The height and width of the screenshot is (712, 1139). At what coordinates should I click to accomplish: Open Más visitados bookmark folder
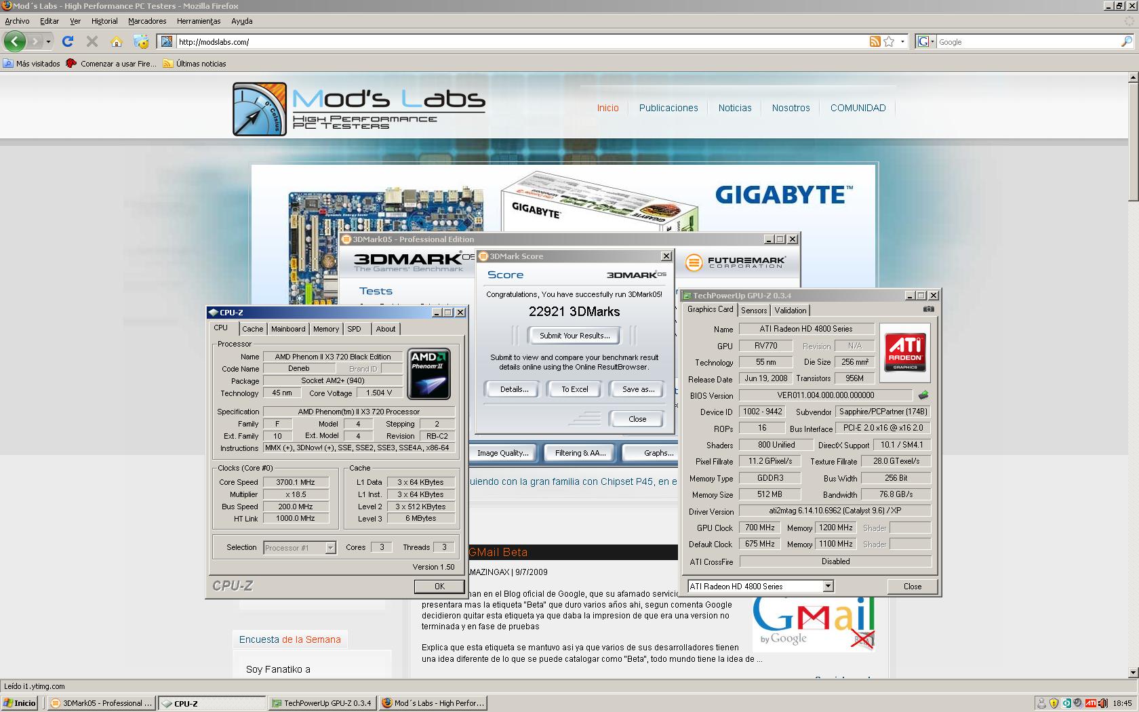coord(32,64)
